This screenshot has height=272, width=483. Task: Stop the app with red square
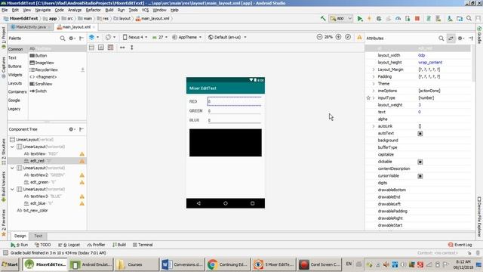click(x=417, y=18)
